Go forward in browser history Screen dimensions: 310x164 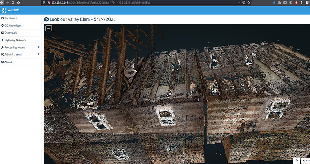tap(8, 3)
